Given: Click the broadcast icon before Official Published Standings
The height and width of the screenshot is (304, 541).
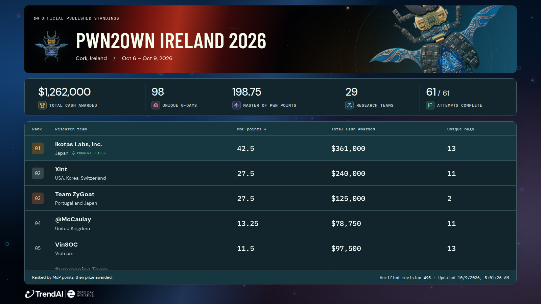Looking at the screenshot, I should [x=36, y=18].
